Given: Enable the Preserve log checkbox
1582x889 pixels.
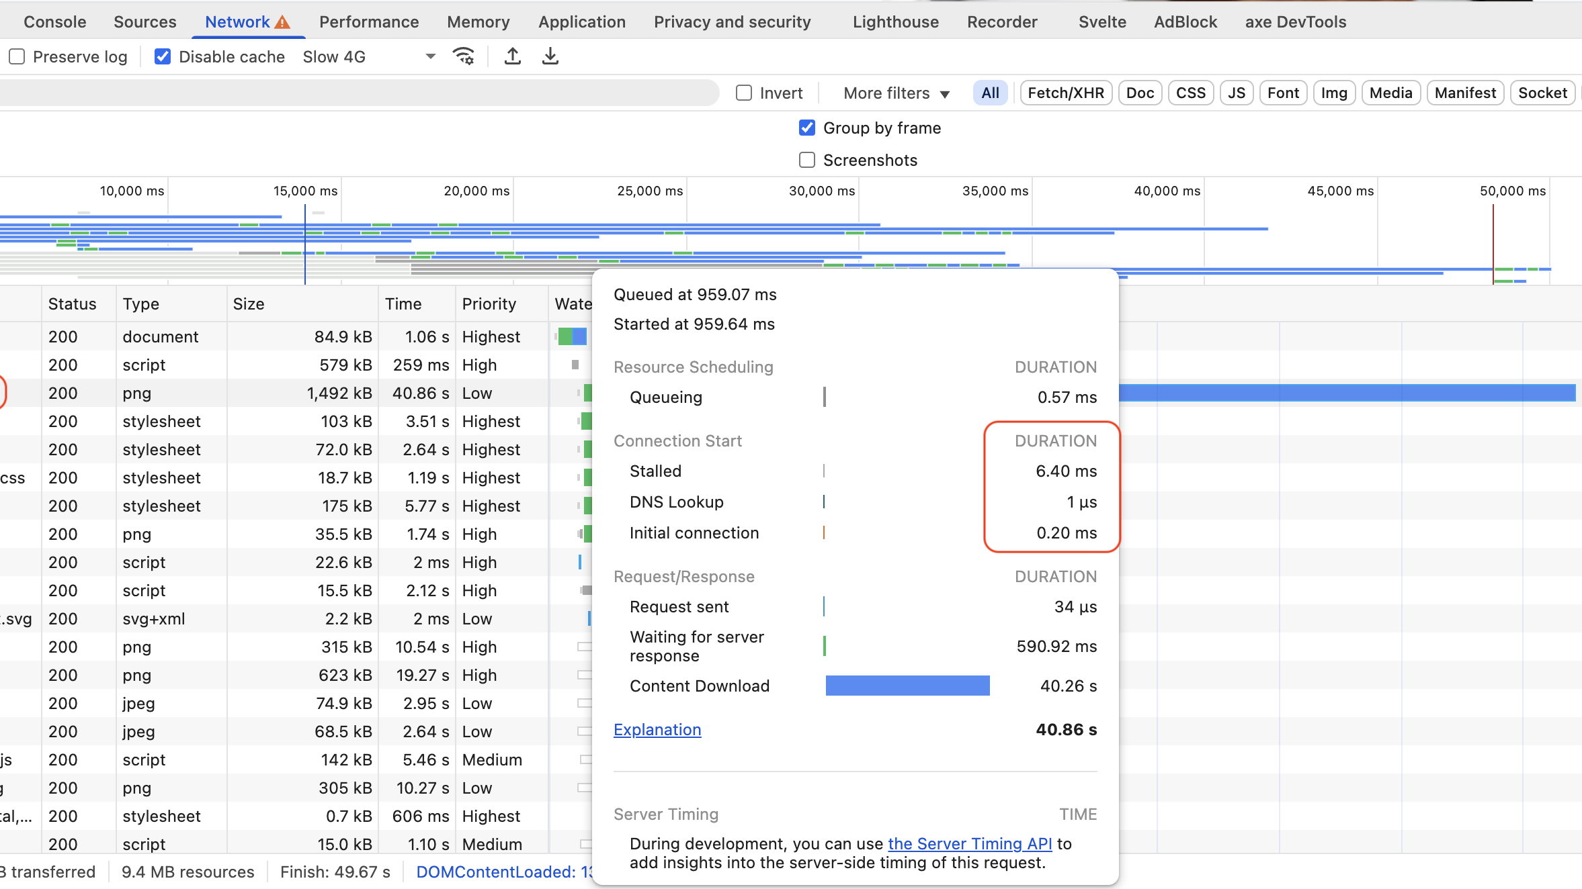Looking at the screenshot, I should [17, 56].
